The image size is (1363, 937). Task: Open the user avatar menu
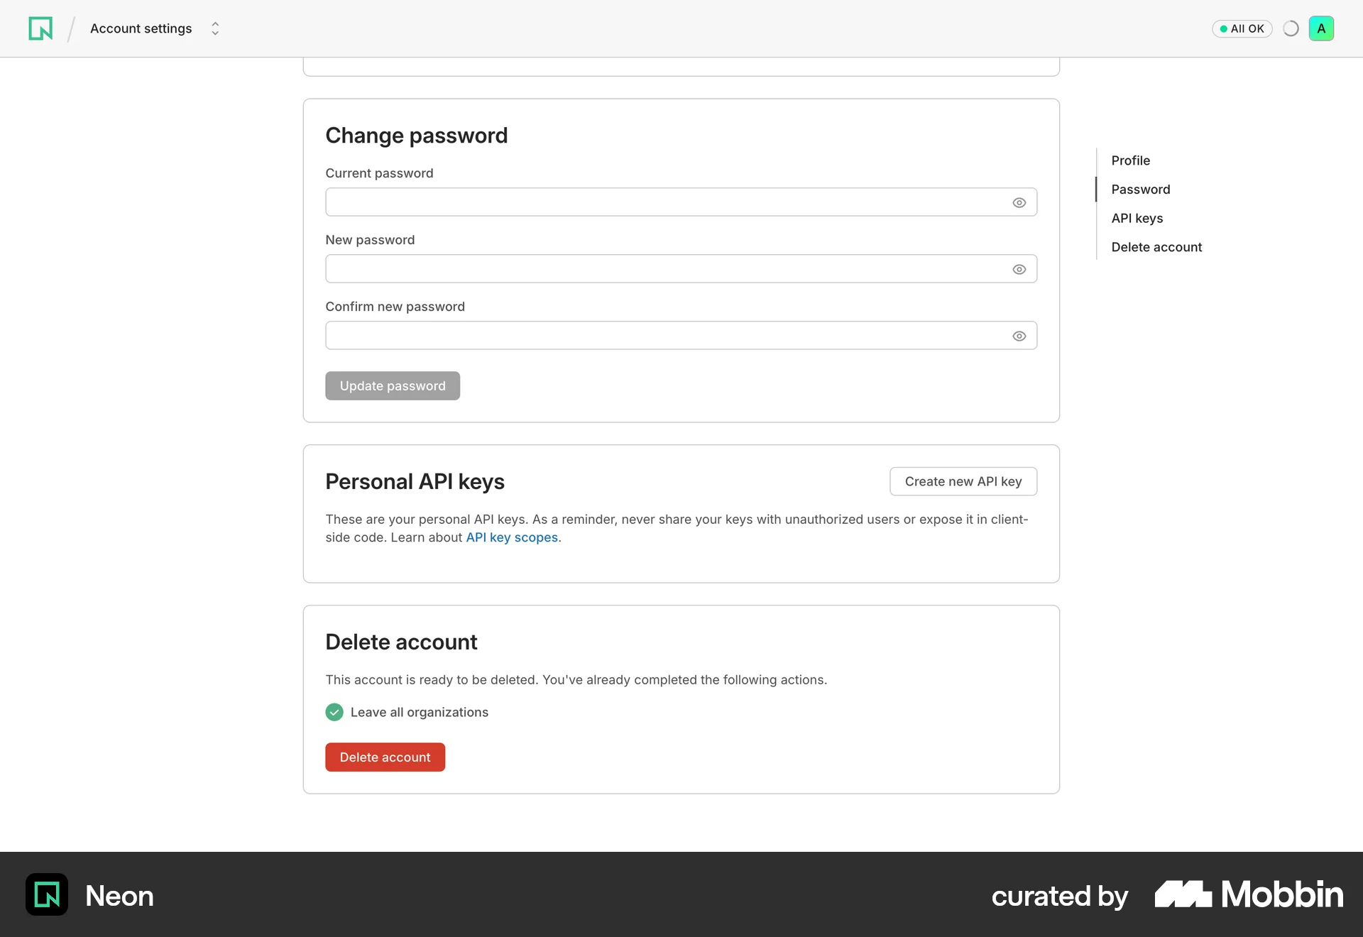pyautogui.click(x=1321, y=28)
